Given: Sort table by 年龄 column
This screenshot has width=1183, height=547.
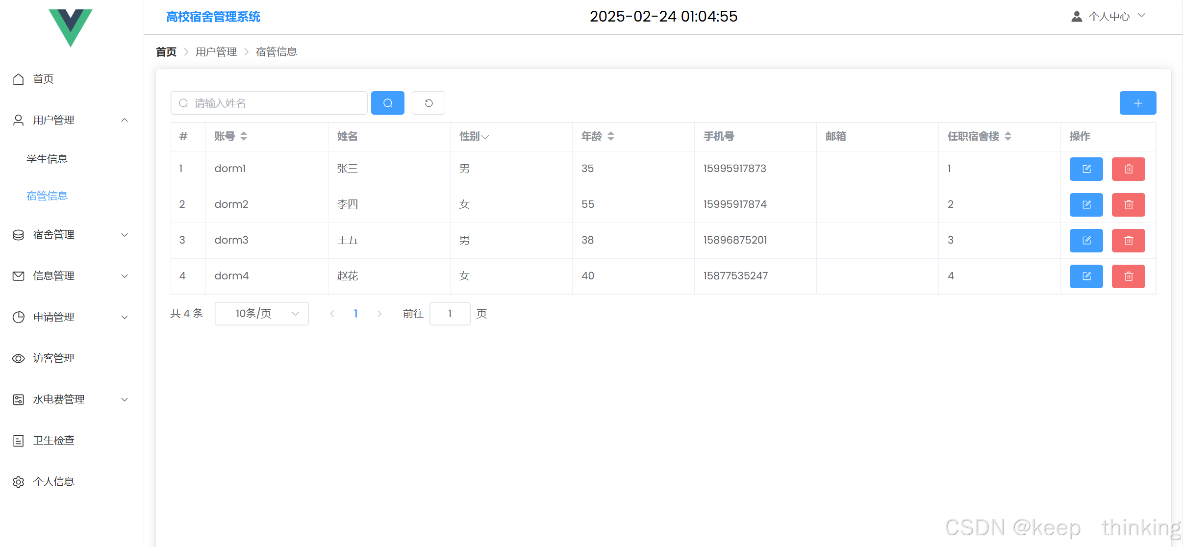Looking at the screenshot, I should [611, 136].
